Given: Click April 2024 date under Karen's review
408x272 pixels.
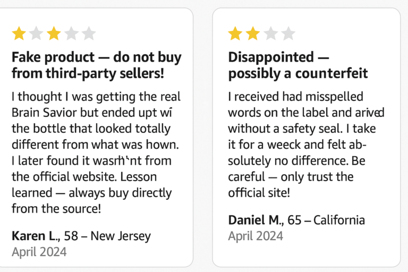Looking at the screenshot, I should [39, 252].
